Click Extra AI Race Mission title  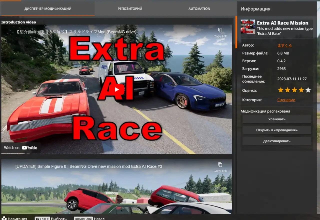click(283, 23)
